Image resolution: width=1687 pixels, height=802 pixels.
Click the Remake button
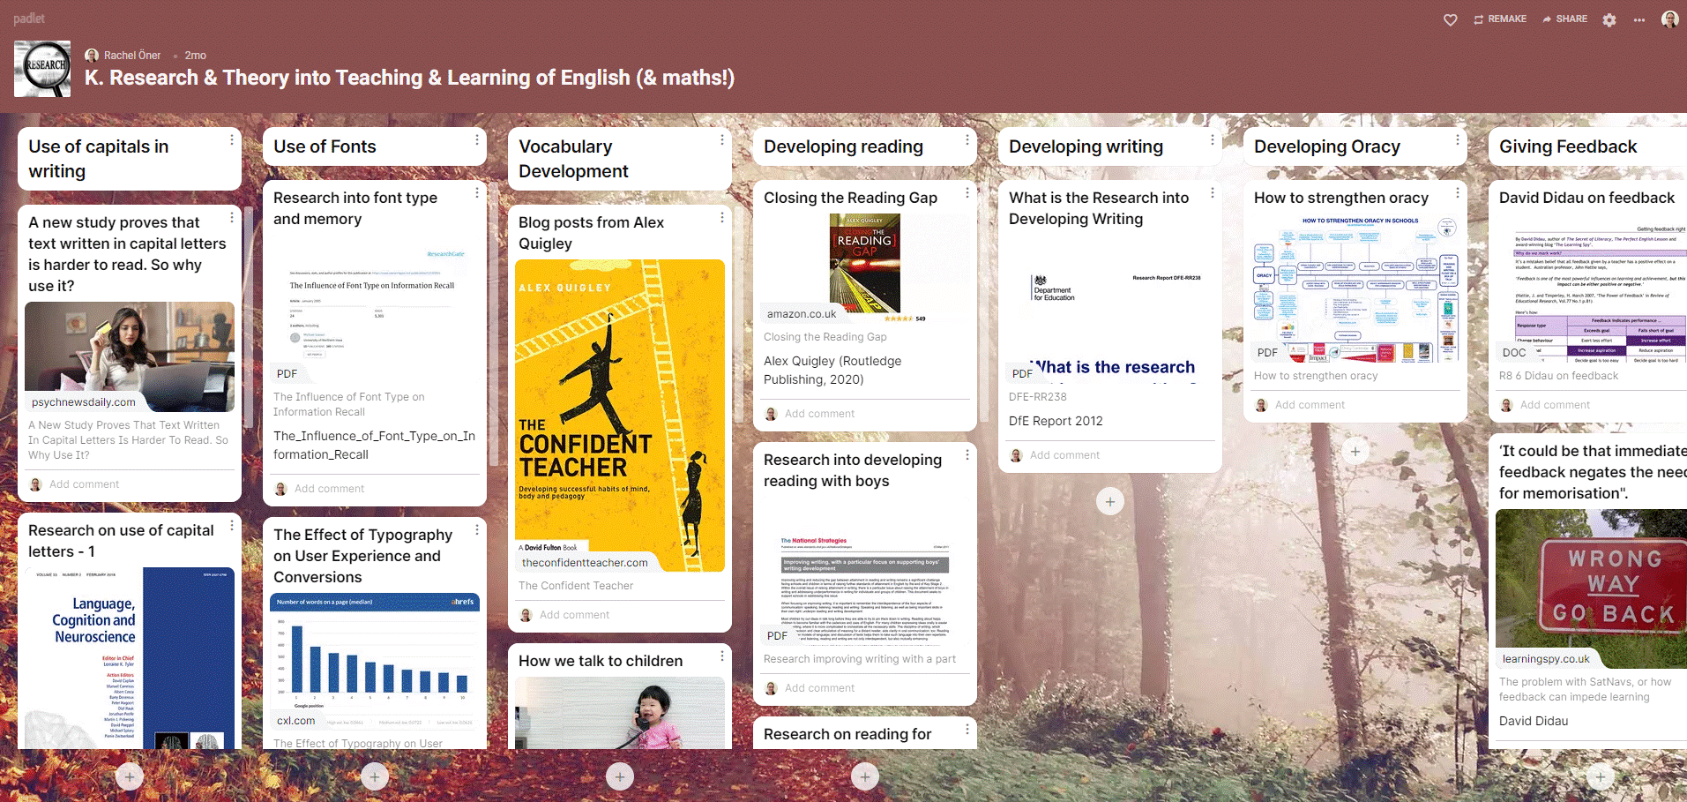point(1500,19)
